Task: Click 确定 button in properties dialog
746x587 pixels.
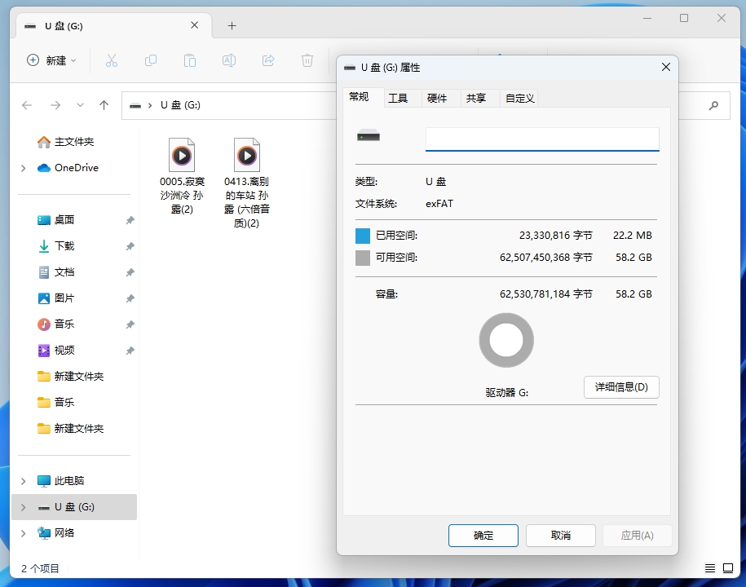Action: coord(483,536)
